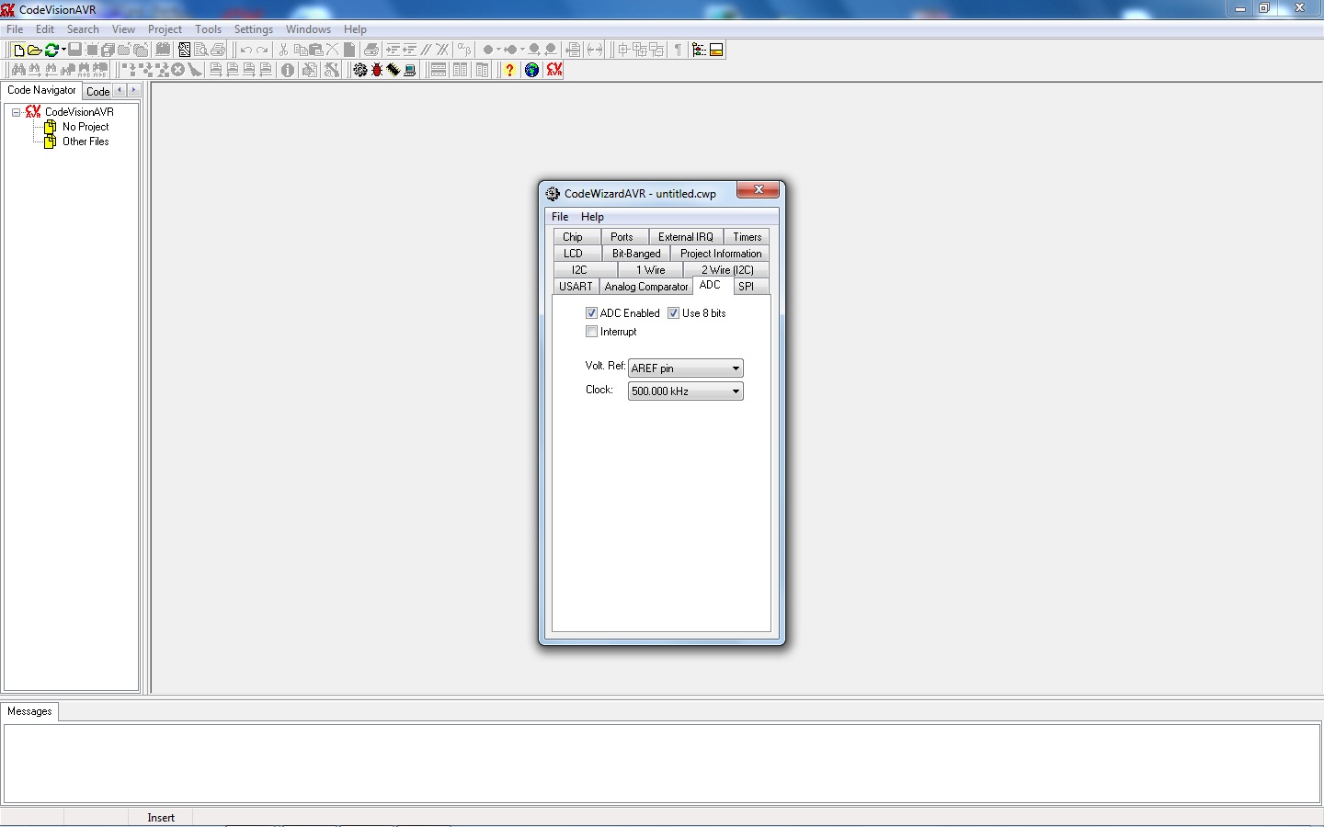Switch to the External IRQ tab

pyautogui.click(x=686, y=237)
